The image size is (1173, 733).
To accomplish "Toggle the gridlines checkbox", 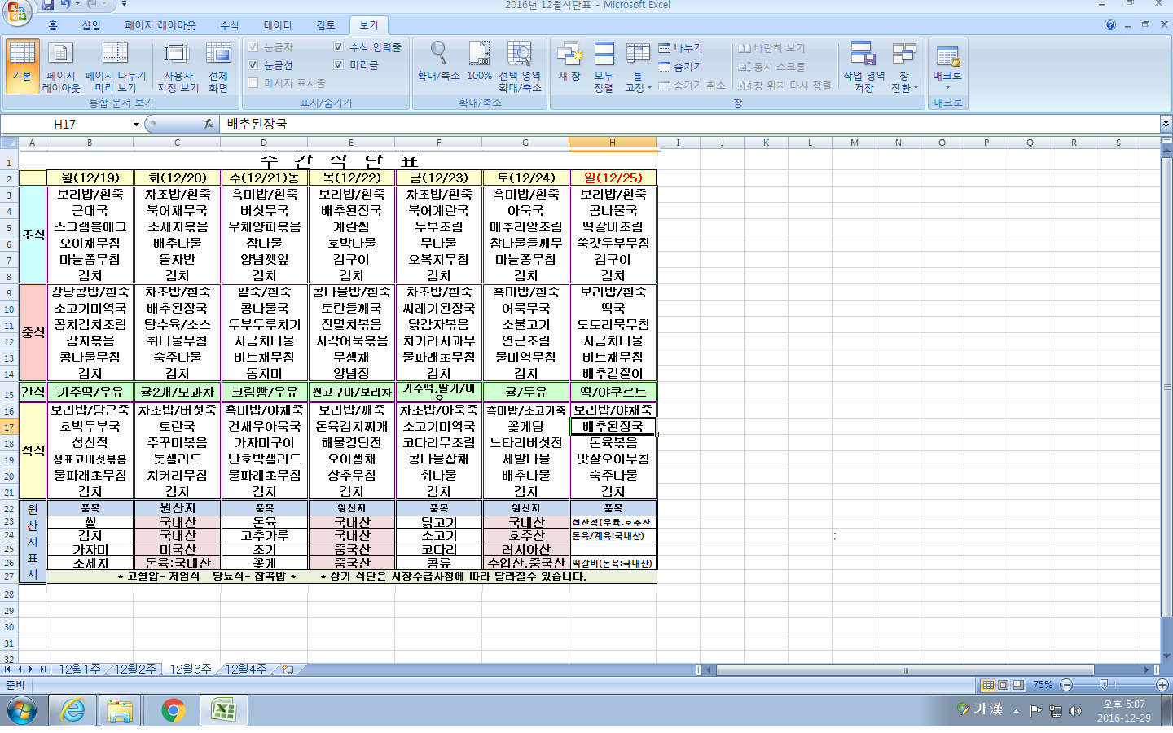I will coord(253,65).
